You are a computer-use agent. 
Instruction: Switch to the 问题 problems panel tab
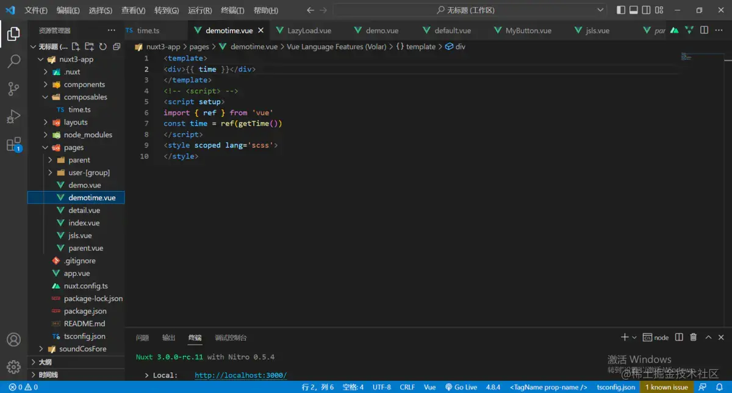click(142, 337)
